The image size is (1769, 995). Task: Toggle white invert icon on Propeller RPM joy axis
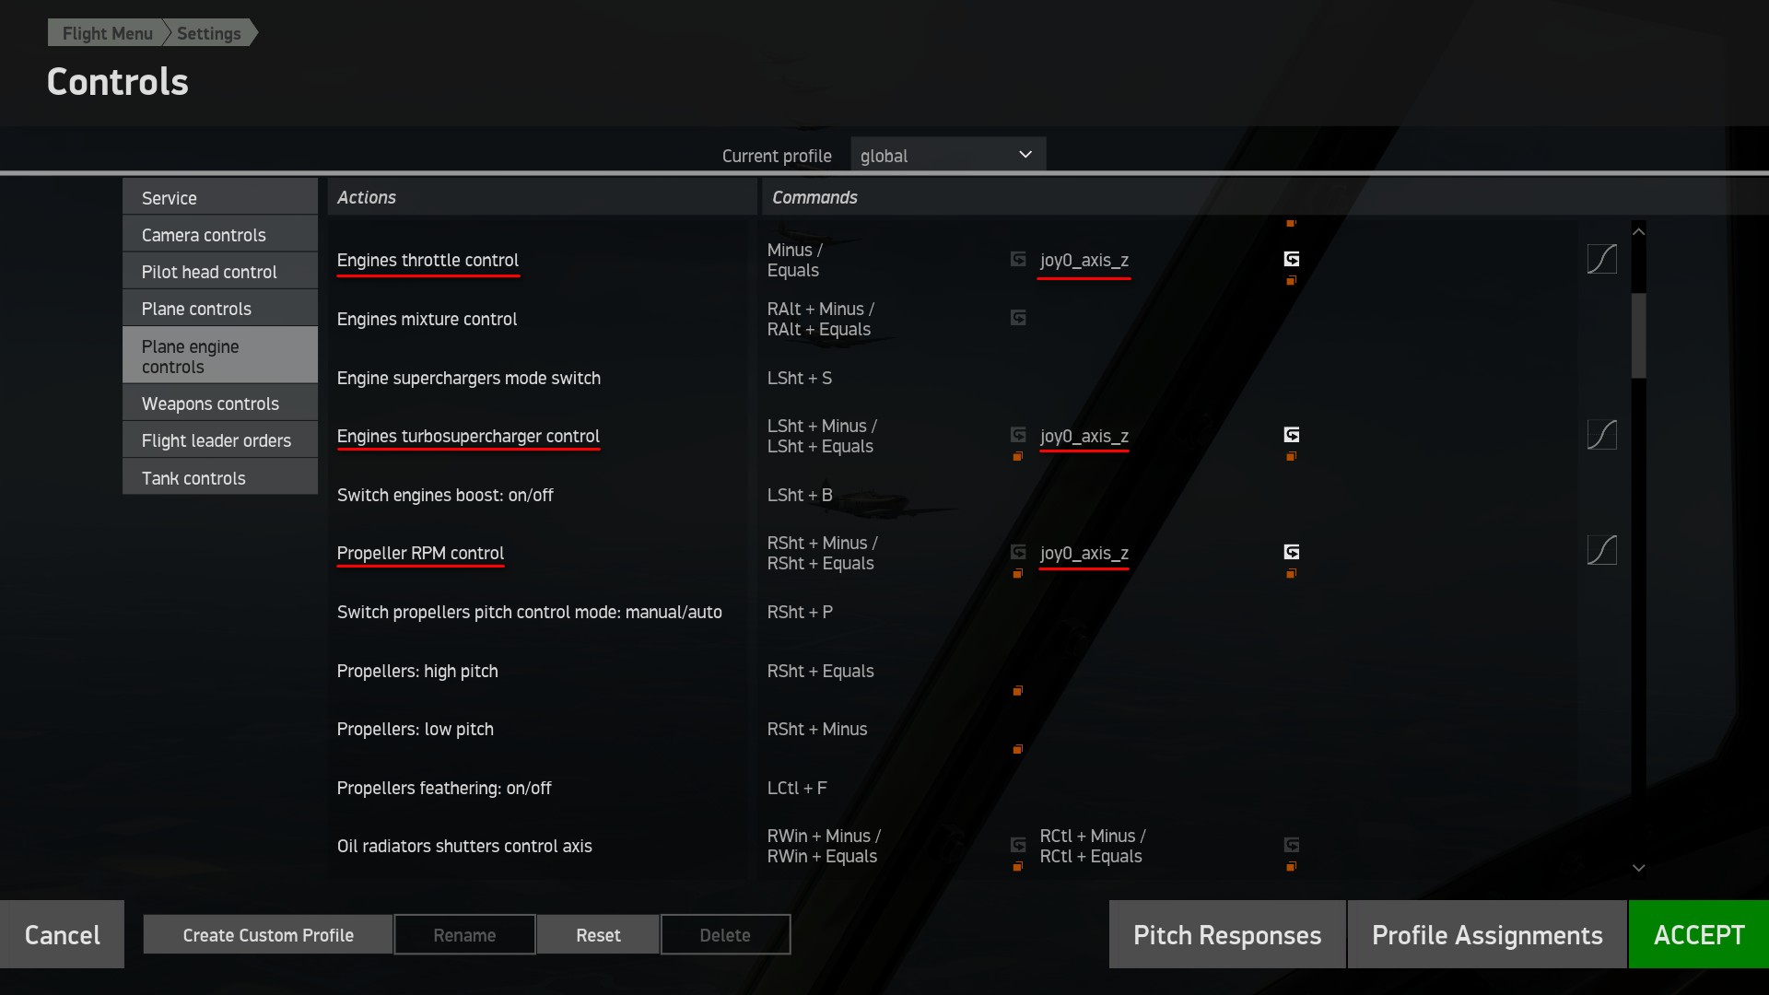(x=1292, y=552)
